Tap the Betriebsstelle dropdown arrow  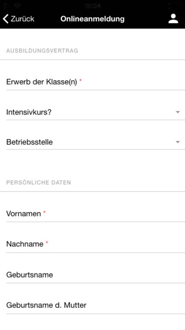click(177, 142)
